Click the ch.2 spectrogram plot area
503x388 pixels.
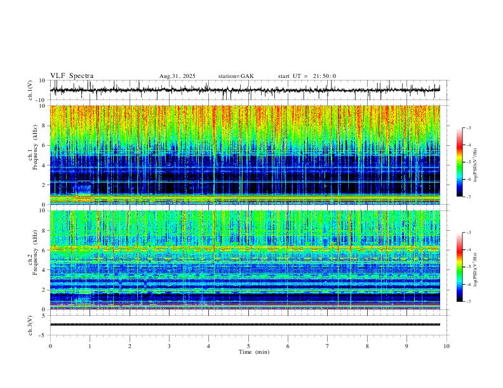(x=245, y=260)
